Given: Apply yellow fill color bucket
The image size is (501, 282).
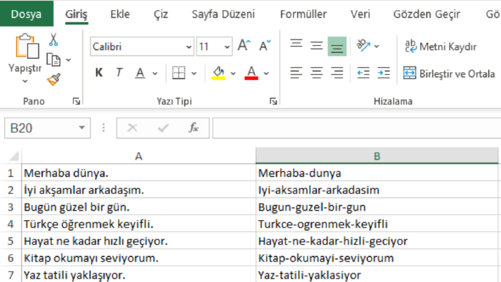Looking at the screenshot, I should tap(219, 73).
